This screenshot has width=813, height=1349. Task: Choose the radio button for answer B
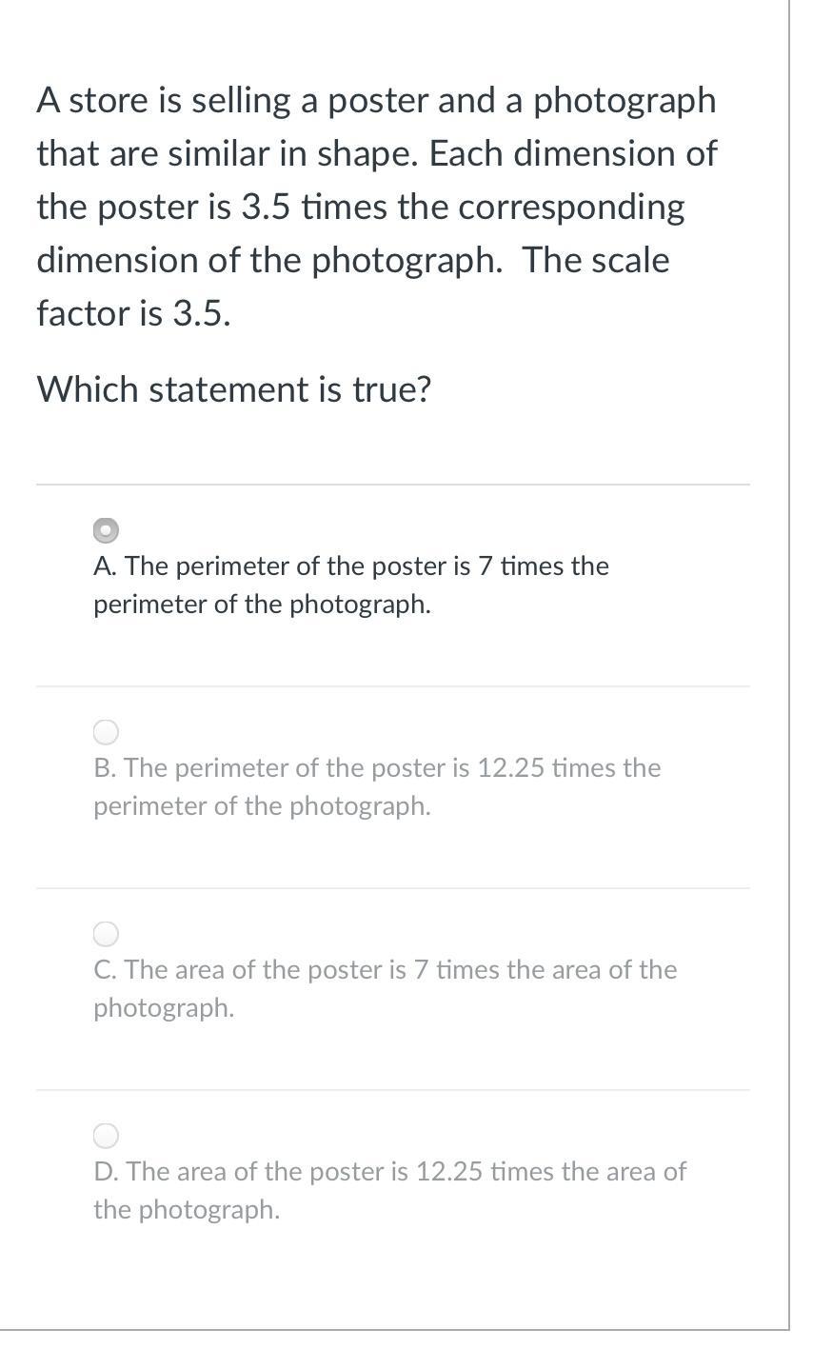pos(106,732)
